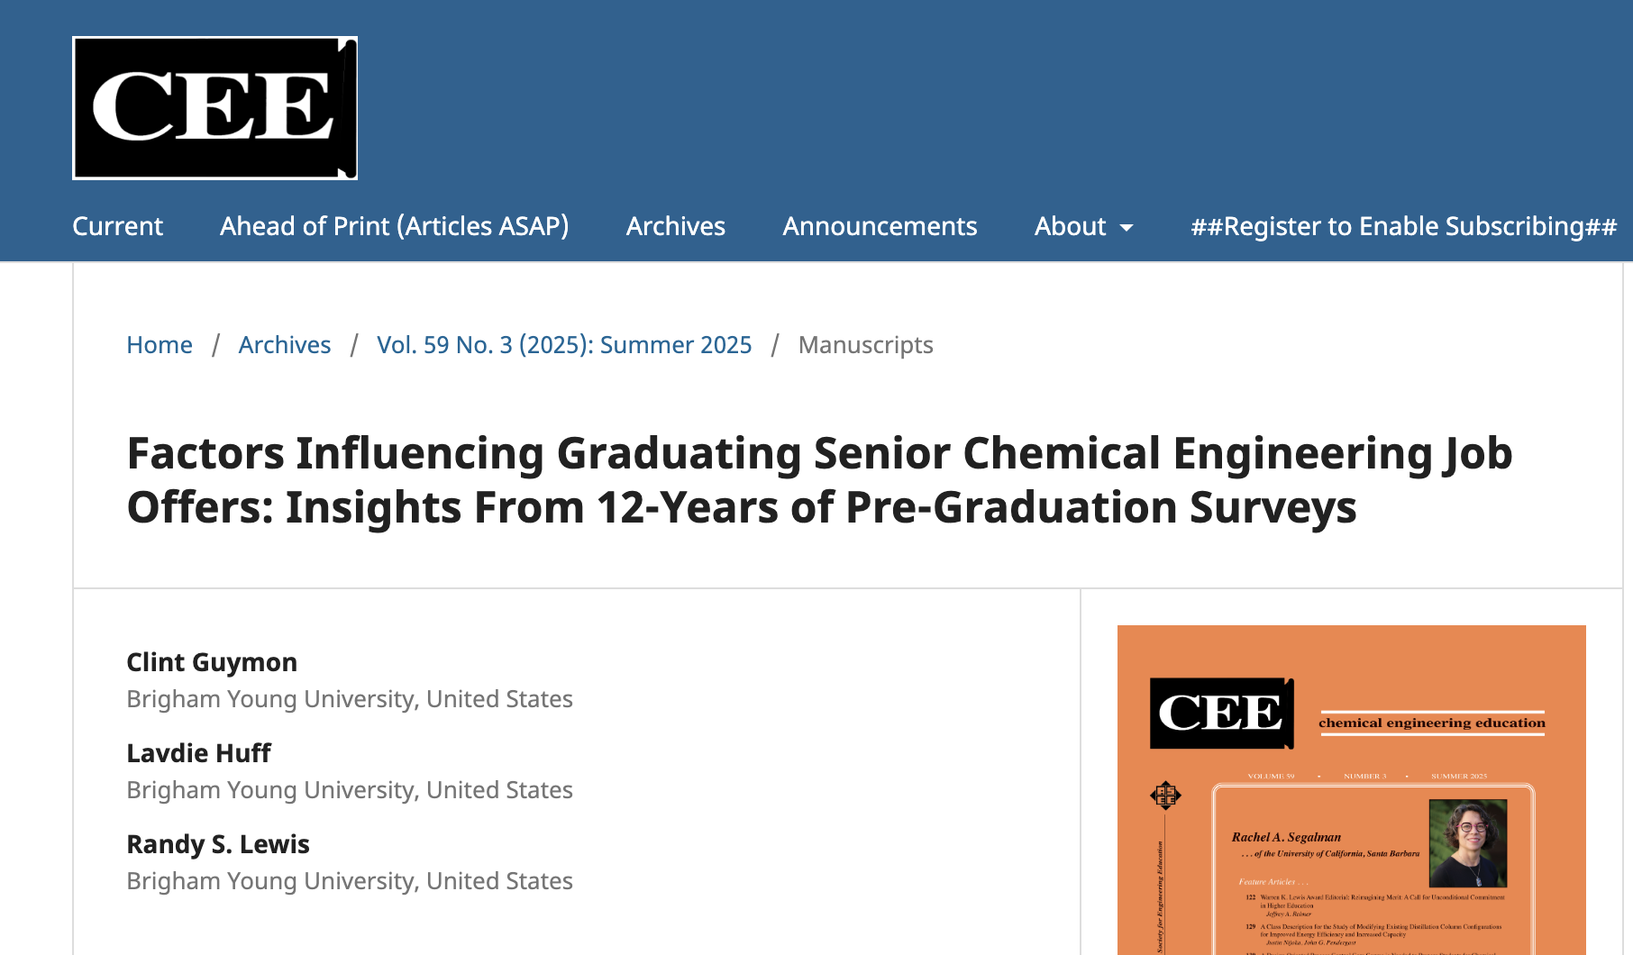Viewport: 1633px width, 955px height.
Task: Click the Archives breadcrumb link
Action: [x=285, y=345]
